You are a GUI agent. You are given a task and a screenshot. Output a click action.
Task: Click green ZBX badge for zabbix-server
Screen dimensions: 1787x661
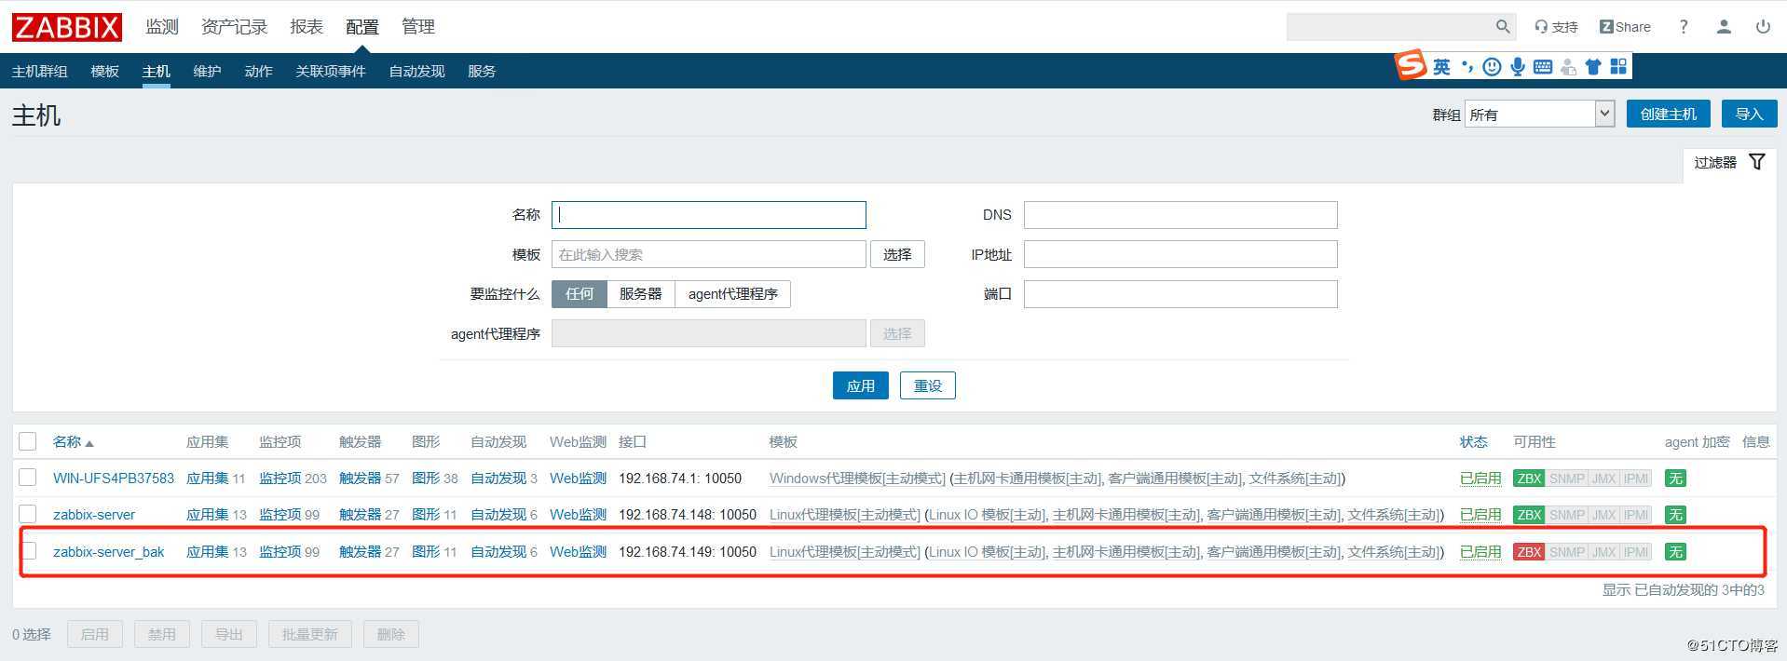click(1529, 515)
